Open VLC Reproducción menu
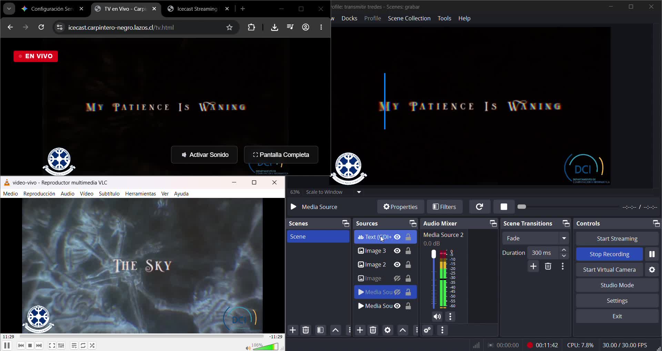Screen dimensions: 662x351 (39, 194)
